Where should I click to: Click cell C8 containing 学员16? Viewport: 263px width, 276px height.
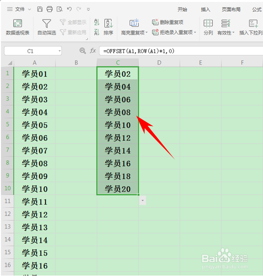pyautogui.click(x=118, y=163)
